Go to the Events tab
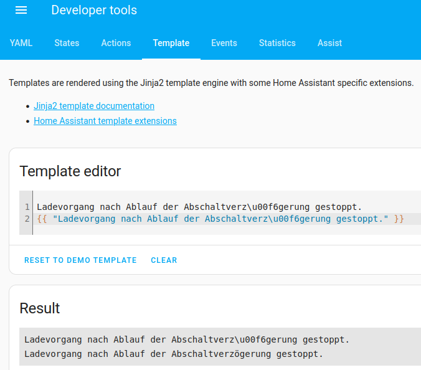The width and height of the screenshot is (421, 370). (224, 43)
